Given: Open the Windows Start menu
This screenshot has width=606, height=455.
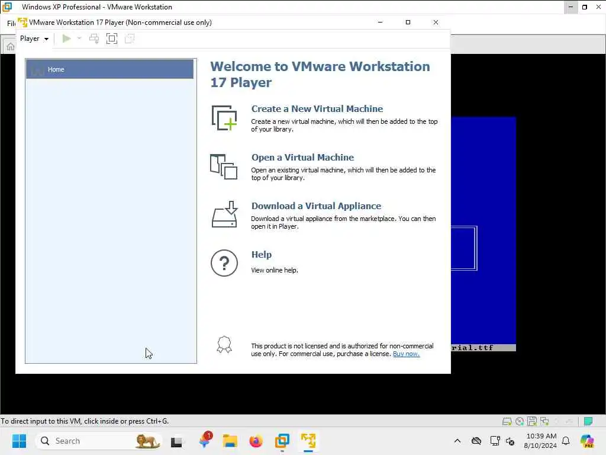Looking at the screenshot, I should tap(19, 441).
